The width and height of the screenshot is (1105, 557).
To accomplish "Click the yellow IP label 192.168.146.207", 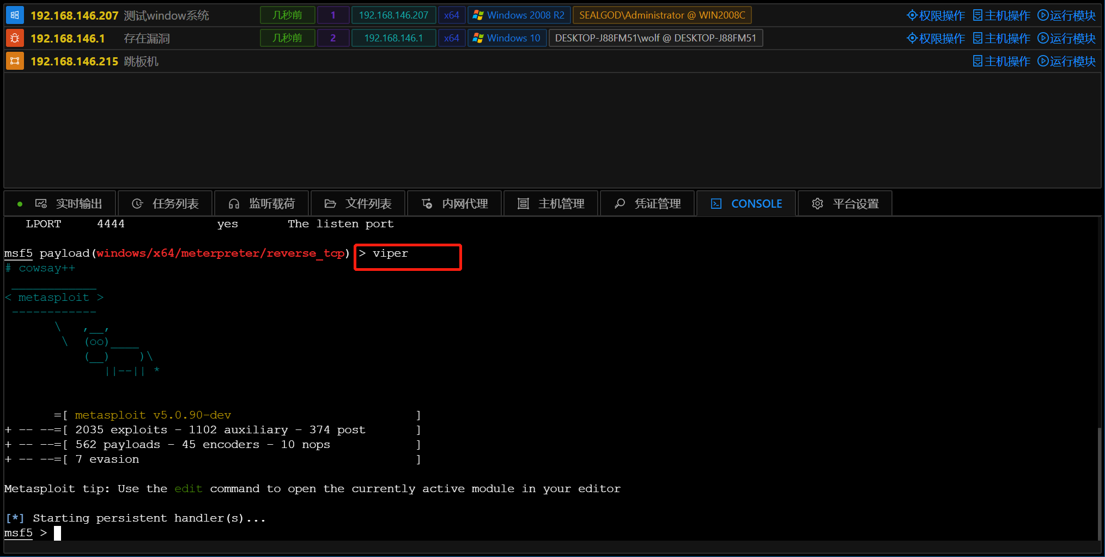I will coord(74,16).
